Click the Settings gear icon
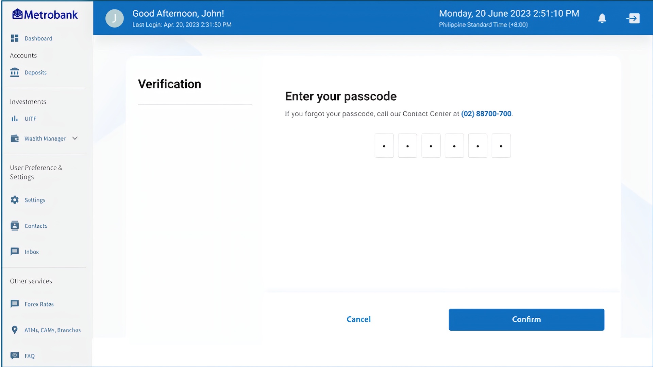Viewport: 653px width, 367px height. (15, 200)
